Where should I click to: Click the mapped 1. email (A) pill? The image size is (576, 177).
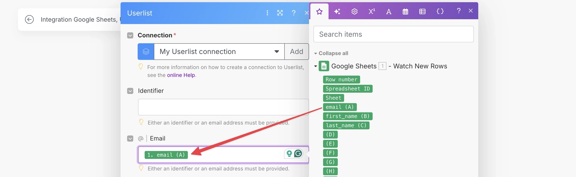[x=166, y=155]
